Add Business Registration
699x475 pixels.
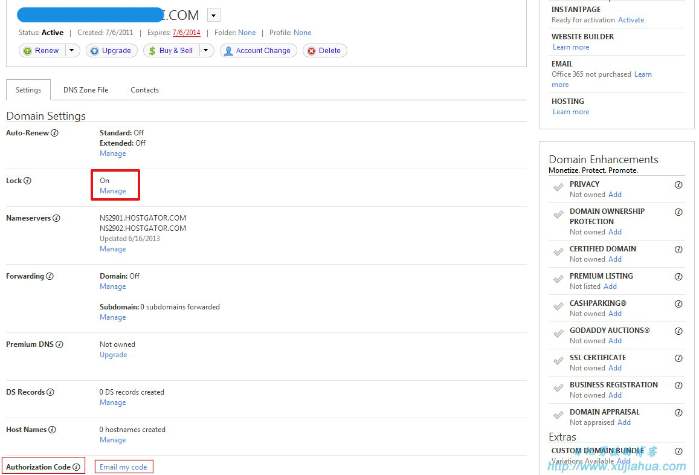(x=615, y=395)
